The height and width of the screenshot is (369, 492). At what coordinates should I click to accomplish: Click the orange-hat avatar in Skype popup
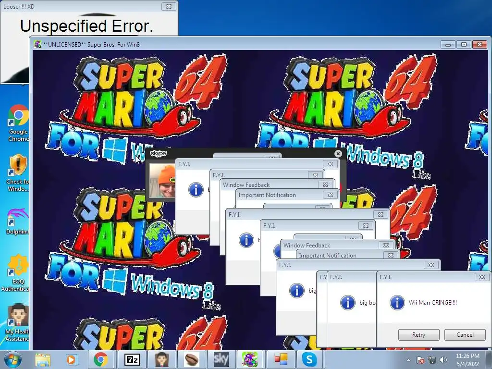162,181
